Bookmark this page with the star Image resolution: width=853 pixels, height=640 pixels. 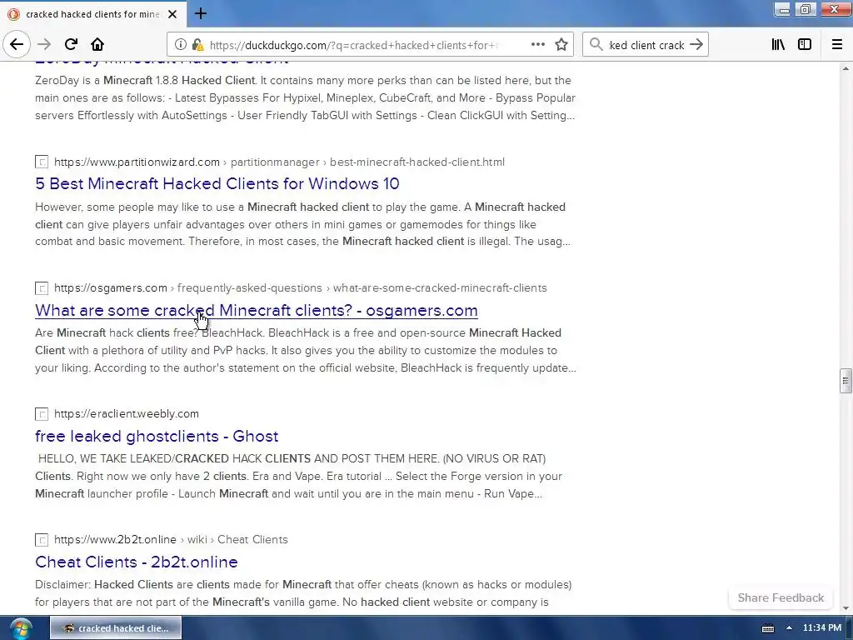[561, 45]
